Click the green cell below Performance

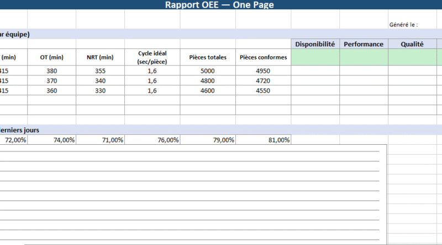click(364, 57)
